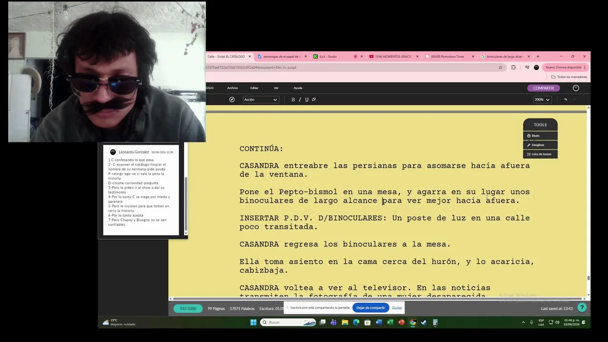Viewport: 608px width, 342px height.
Task: Open the Archivo menu
Action: (232, 88)
